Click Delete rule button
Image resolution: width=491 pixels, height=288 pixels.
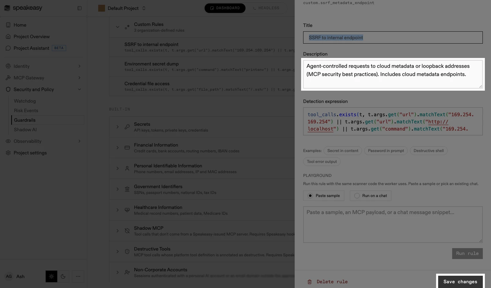tap(327, 282)
